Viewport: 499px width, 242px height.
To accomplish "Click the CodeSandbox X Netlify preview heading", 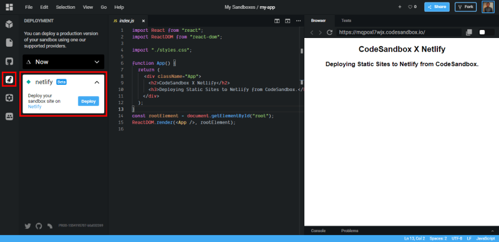I will tap(402, 49).
